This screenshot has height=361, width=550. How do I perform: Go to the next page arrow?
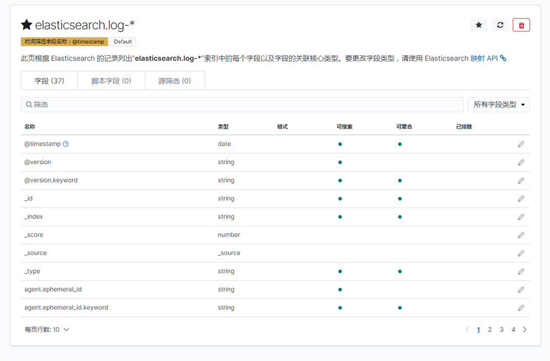525,330
